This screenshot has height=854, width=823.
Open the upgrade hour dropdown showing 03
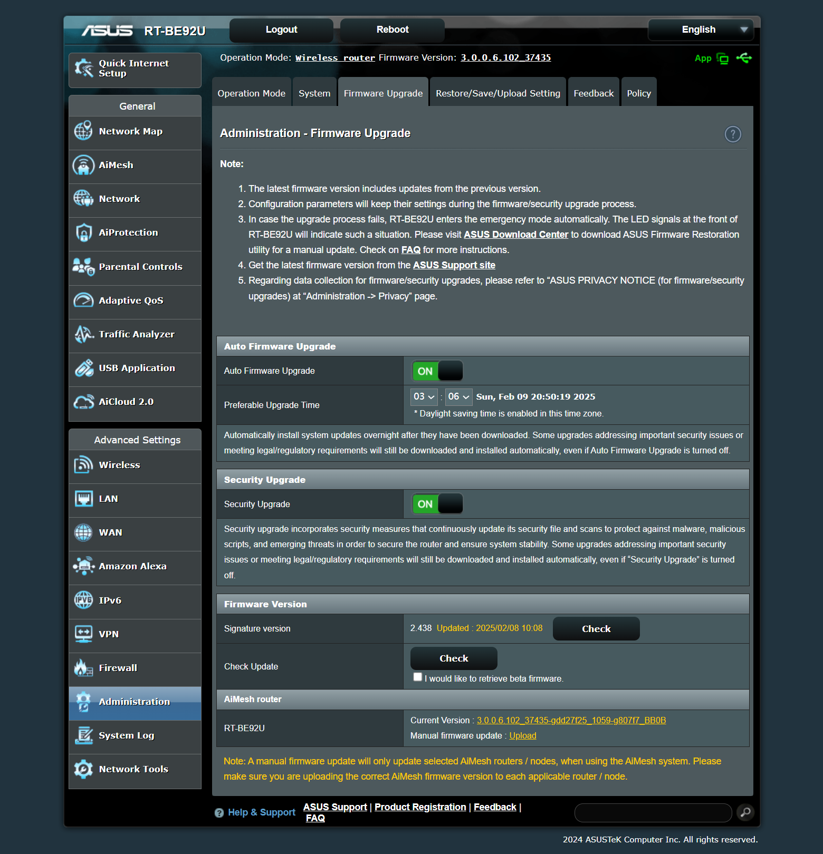[424, 396]
